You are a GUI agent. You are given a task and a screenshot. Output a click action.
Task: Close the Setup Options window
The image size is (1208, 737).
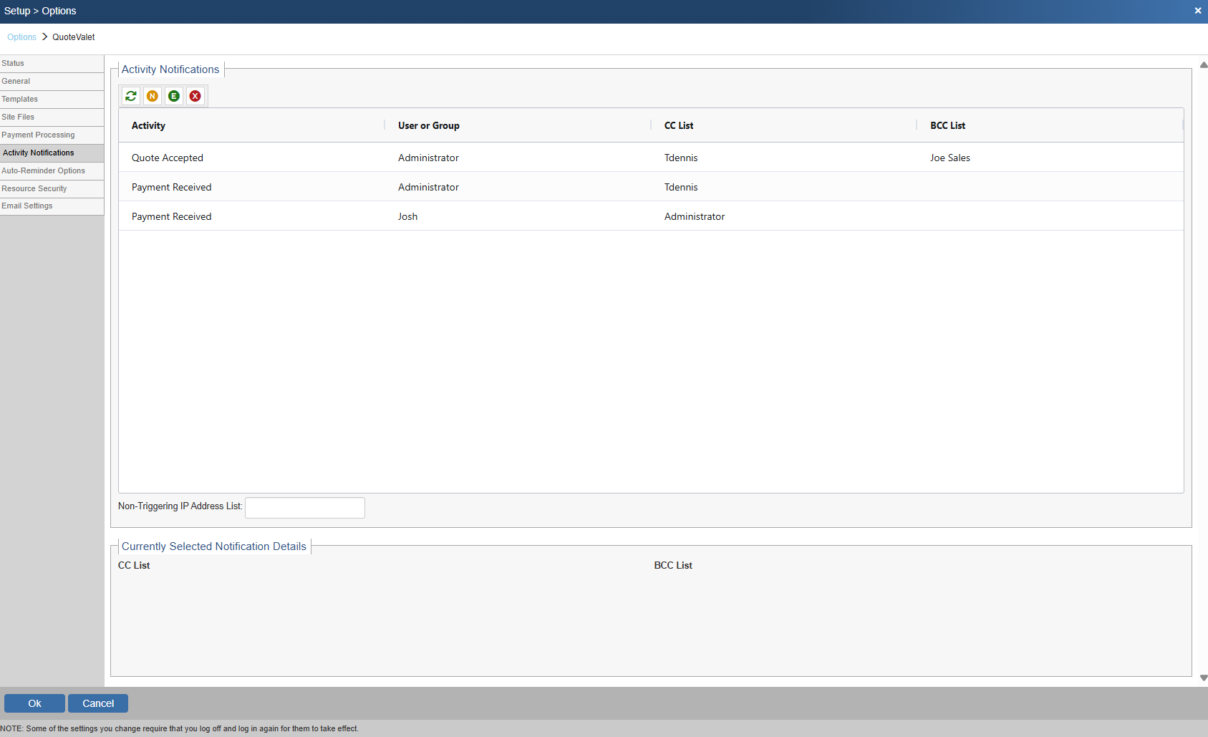tap(1198, 11)
